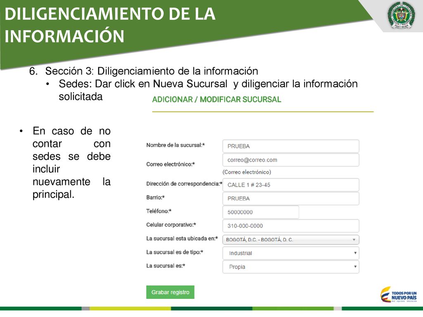Click the Dirección de correspondencia field

(291, 185)
